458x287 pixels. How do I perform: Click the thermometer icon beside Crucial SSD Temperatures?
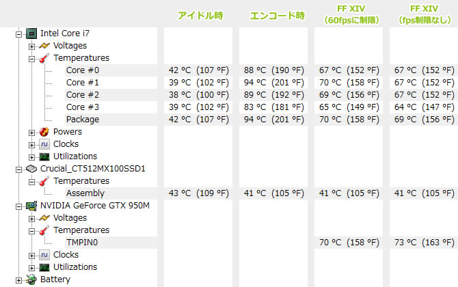click(44, 181)
